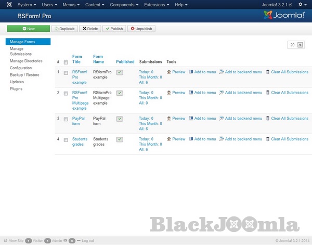Viewport: 312px width, 245px height.
Task: Sort by Form Title column header
Action: (x=77, y=59)
